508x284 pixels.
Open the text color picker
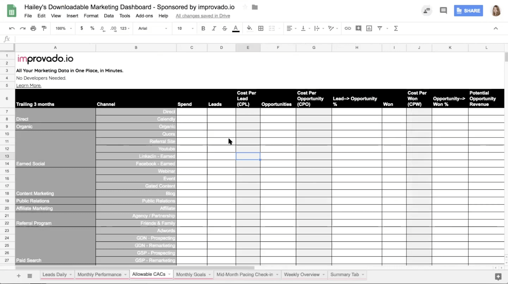236,29
